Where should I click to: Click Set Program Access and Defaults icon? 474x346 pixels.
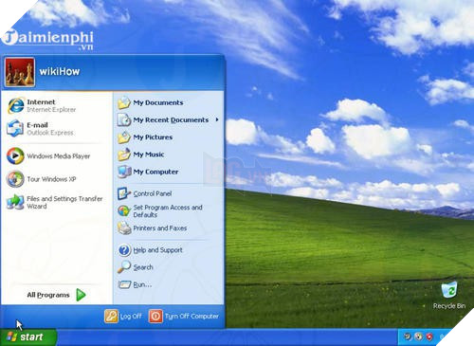tap(124, 210)
